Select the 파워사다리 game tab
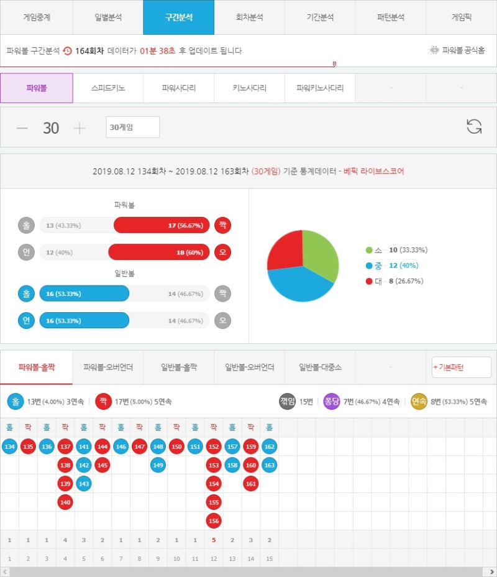The height and width of the screenshot is (577, 497). [x=179, y=88]
